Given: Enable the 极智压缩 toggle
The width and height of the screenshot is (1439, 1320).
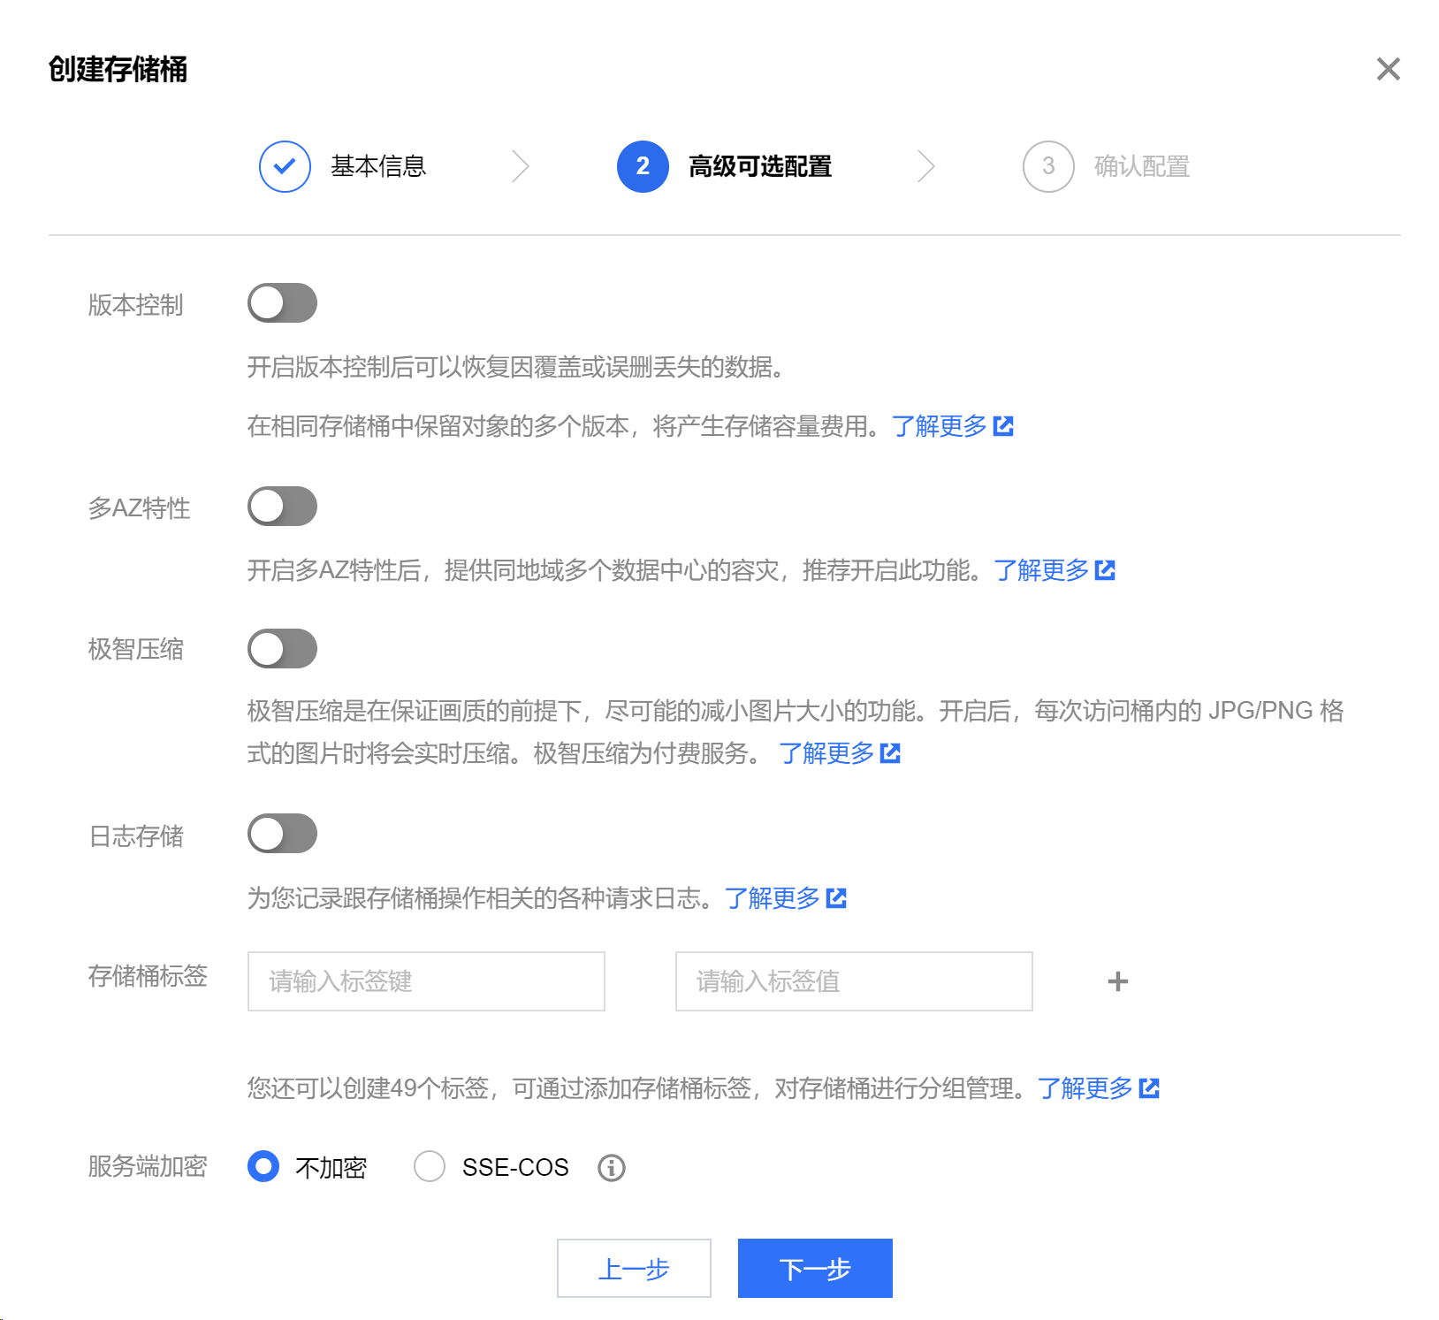Looking at the screenshot, I should click(282, 649).
